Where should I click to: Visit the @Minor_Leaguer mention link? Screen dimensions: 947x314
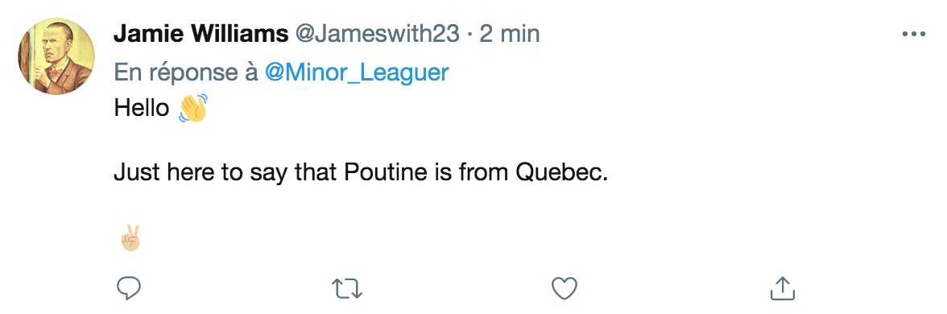pyautogui.click(x=357, y=73)
